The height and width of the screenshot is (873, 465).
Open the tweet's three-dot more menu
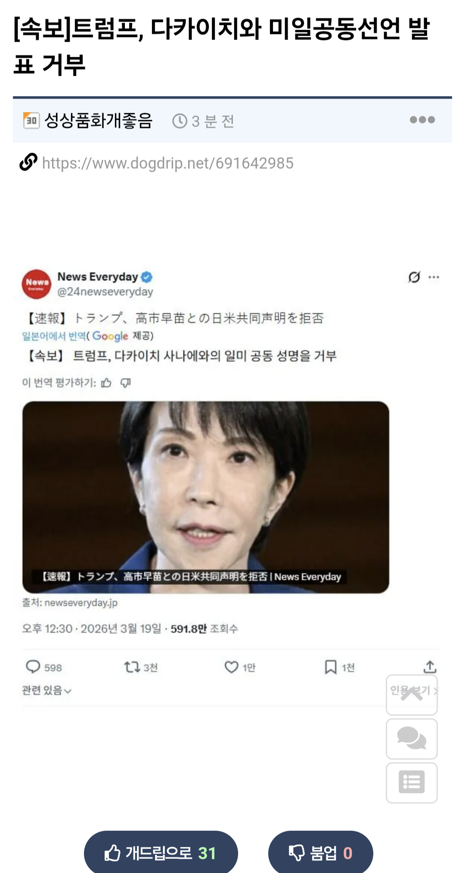pos(434,277)
